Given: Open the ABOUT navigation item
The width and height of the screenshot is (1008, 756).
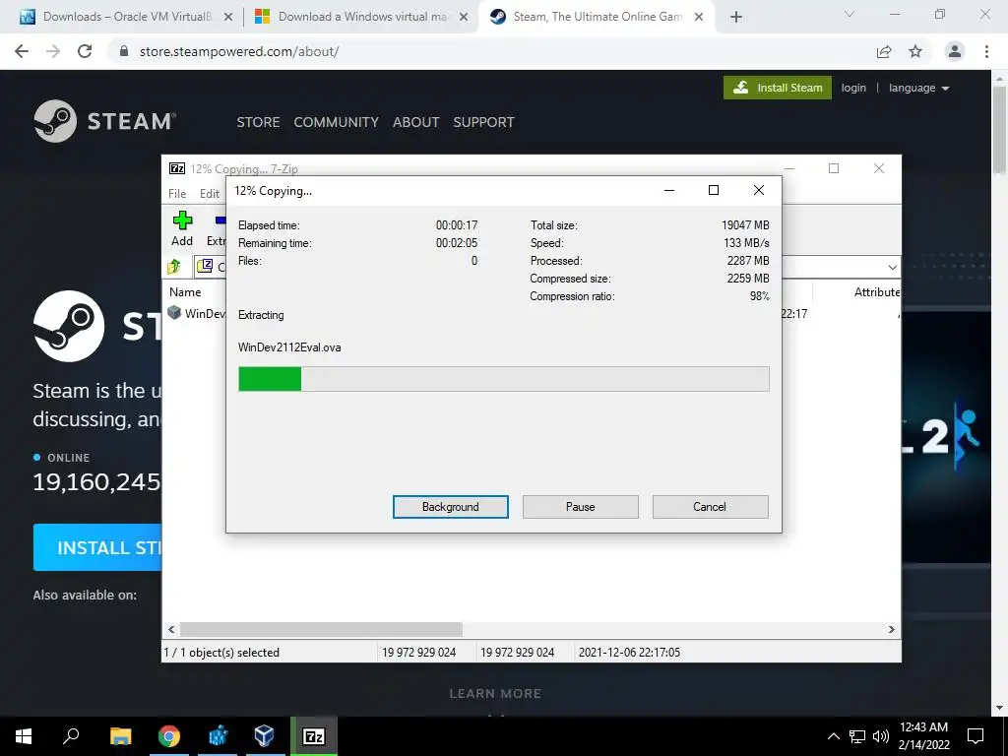Looking at the screenshot, I should tap(416, 122).
